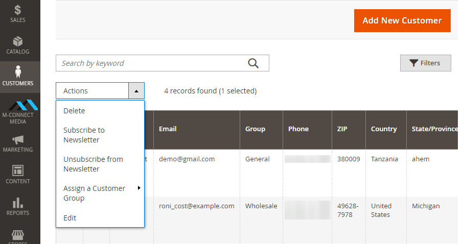Click the Add New Customer button
The width and height of the screenshot is (463, 244).
pyautogui.click(x=402, y=21)
